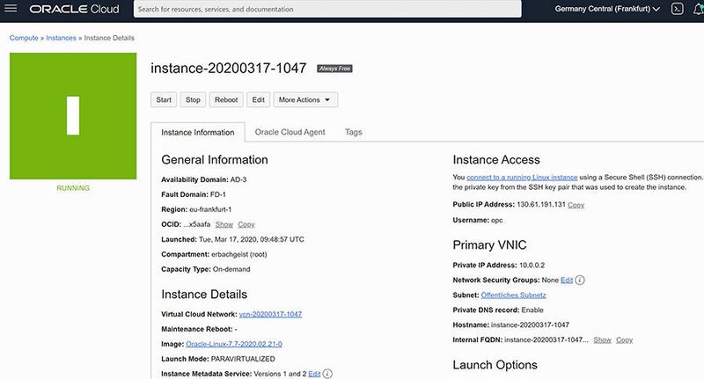This screenshot has height=379, width=704.
Task: Open the Tags tab
Action: point(353,132)
